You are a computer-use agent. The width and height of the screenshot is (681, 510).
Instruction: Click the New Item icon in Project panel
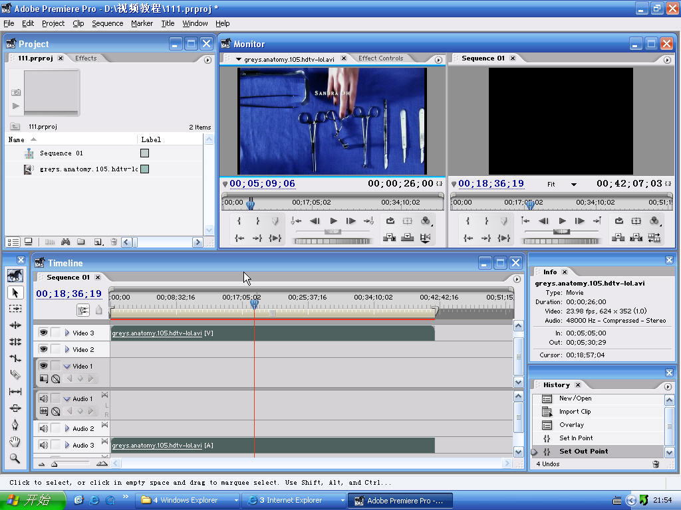click(98, 242)
